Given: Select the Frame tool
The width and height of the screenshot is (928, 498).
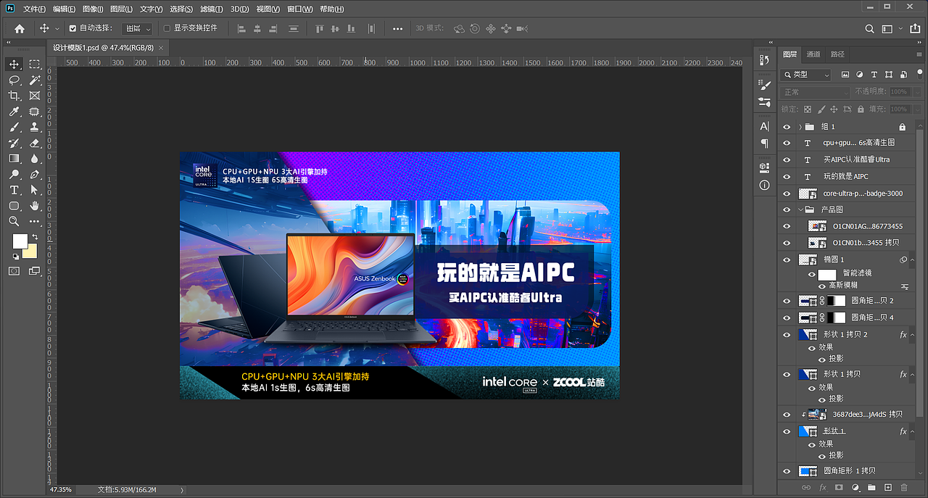Looking at the screenshot, I should tap(34, 96).
